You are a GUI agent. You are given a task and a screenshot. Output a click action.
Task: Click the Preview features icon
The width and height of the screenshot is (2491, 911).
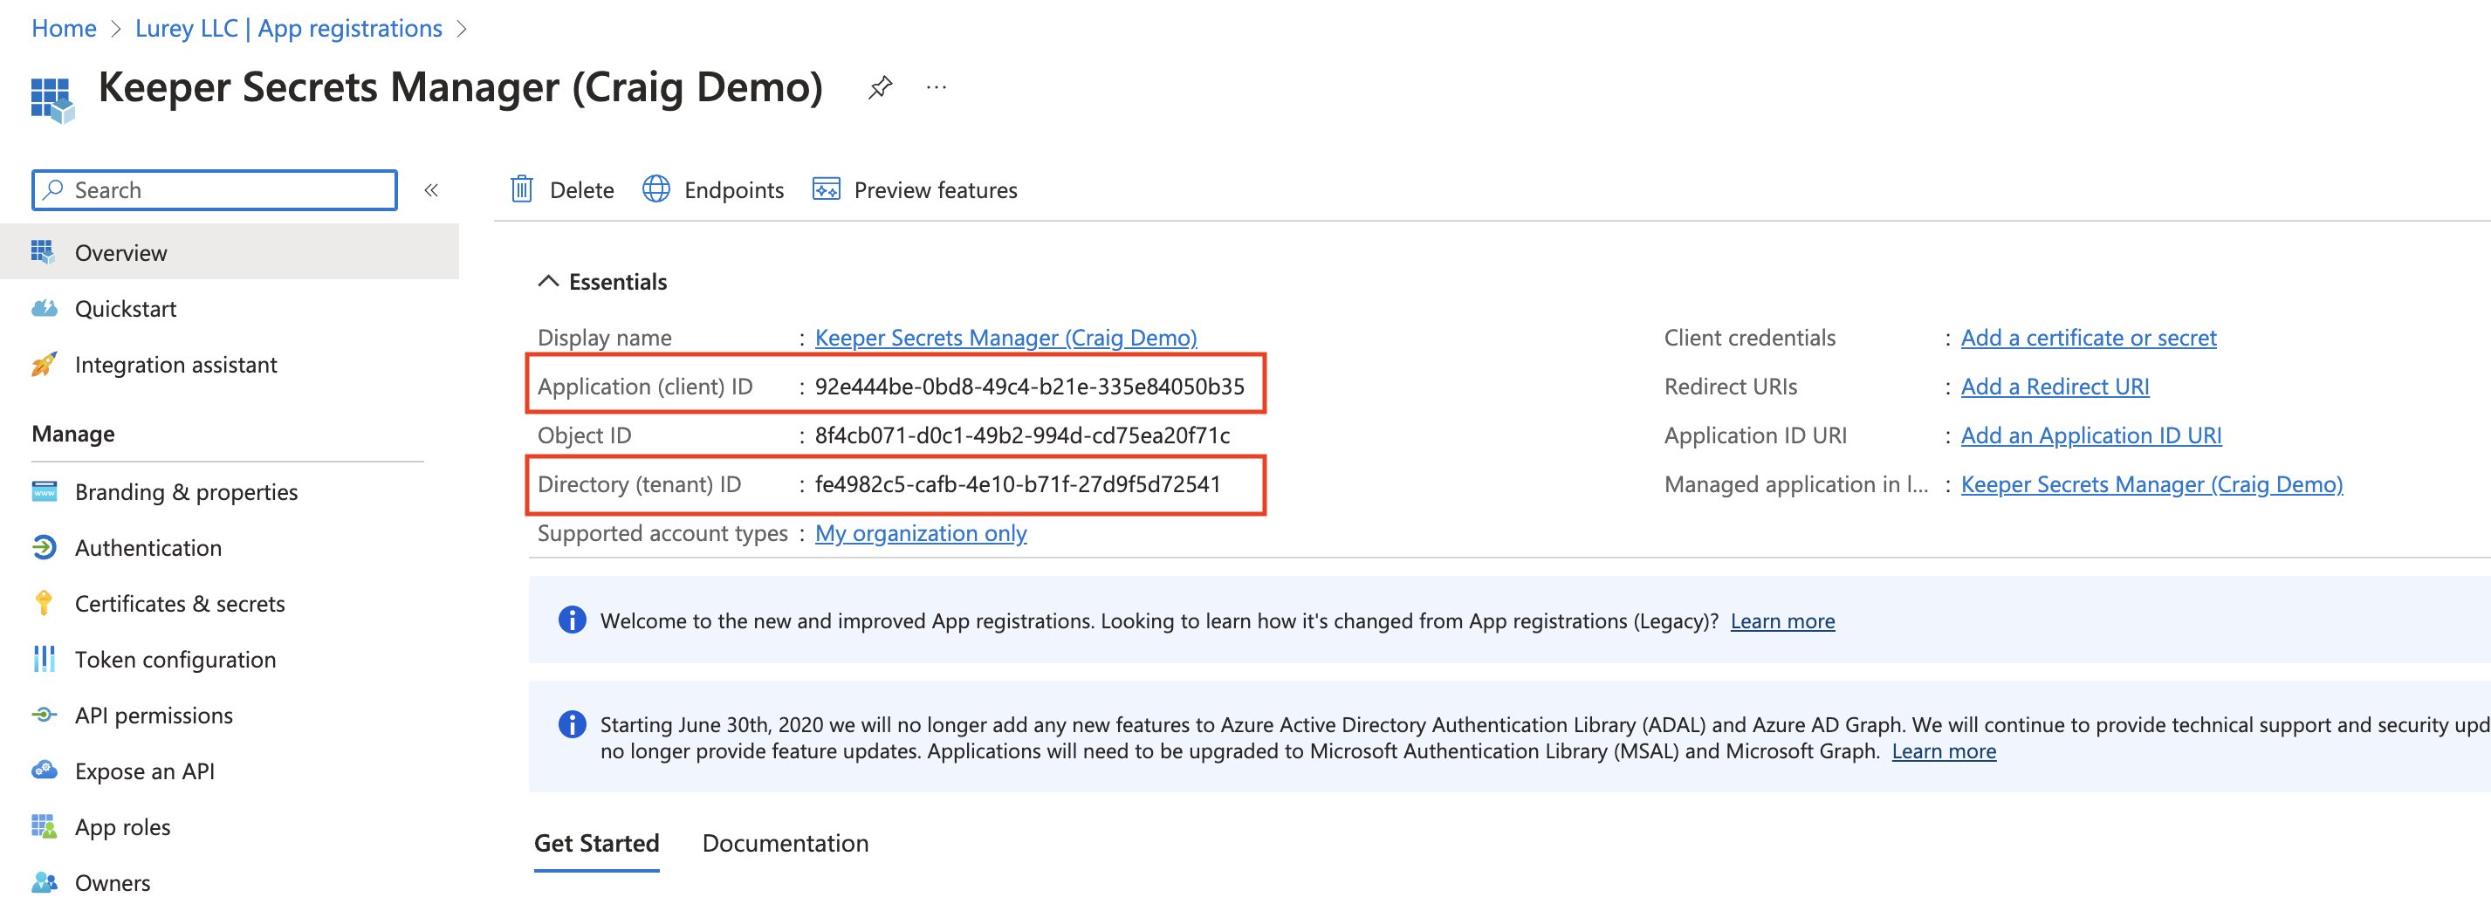826,189
